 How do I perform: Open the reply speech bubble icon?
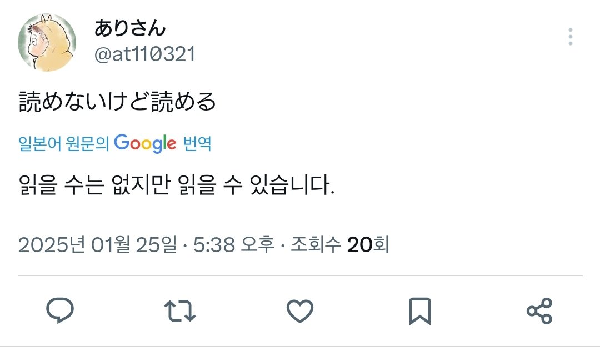(60, 310)
